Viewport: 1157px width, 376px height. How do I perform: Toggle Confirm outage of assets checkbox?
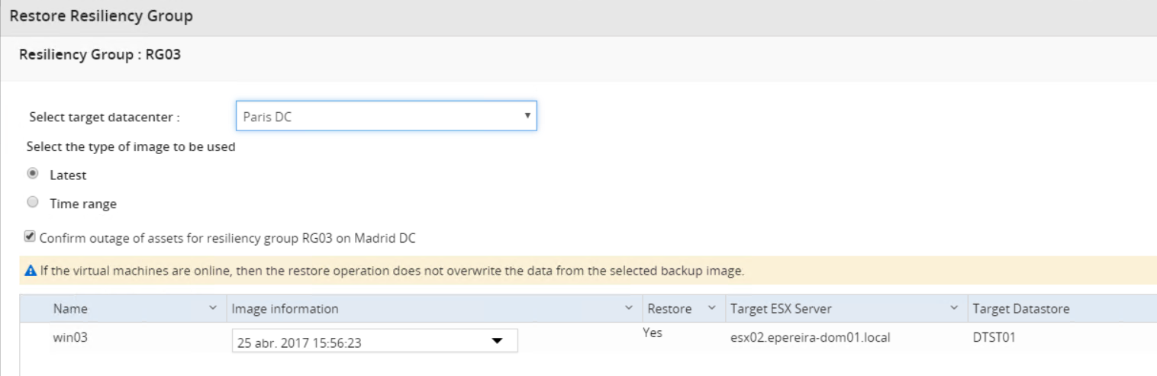(31, 237)
